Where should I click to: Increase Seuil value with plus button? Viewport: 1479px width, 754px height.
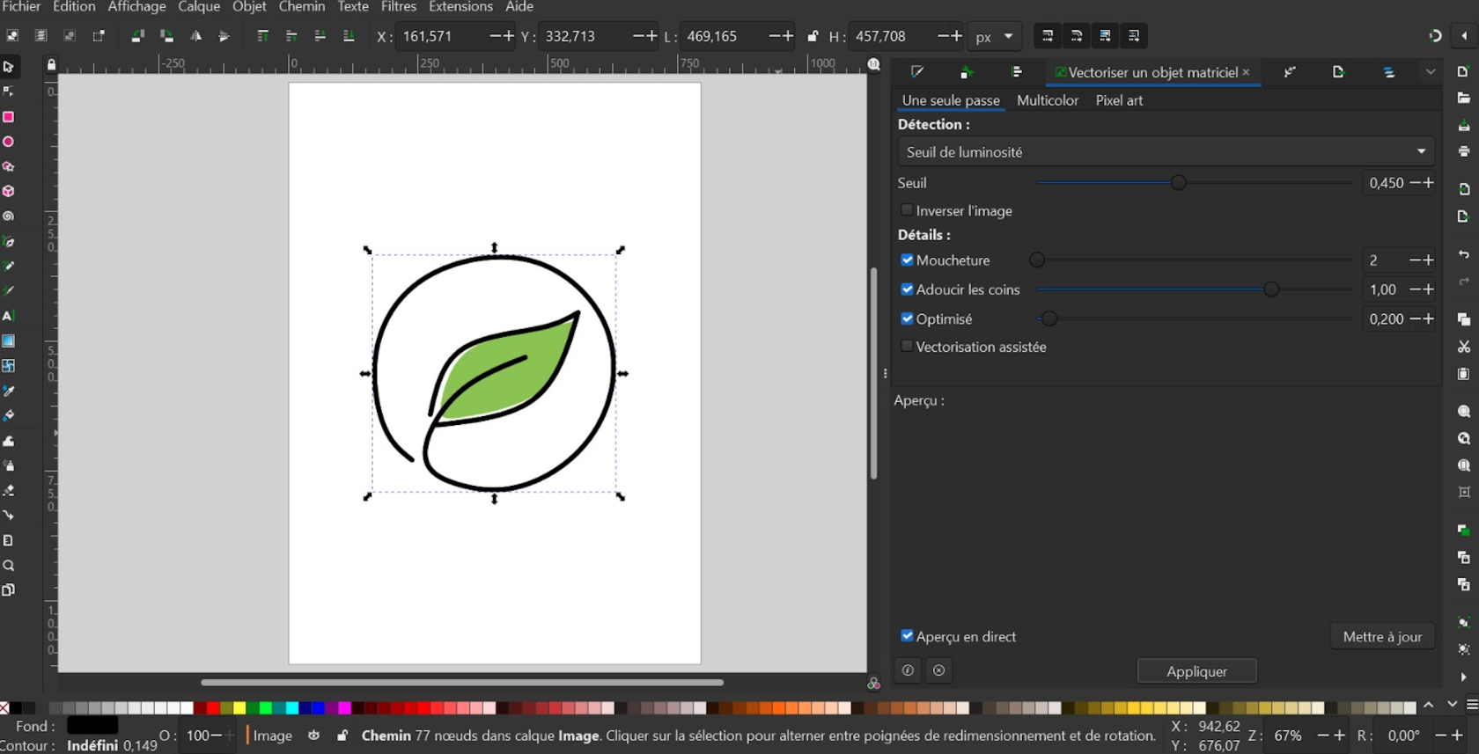point(1428,182)
